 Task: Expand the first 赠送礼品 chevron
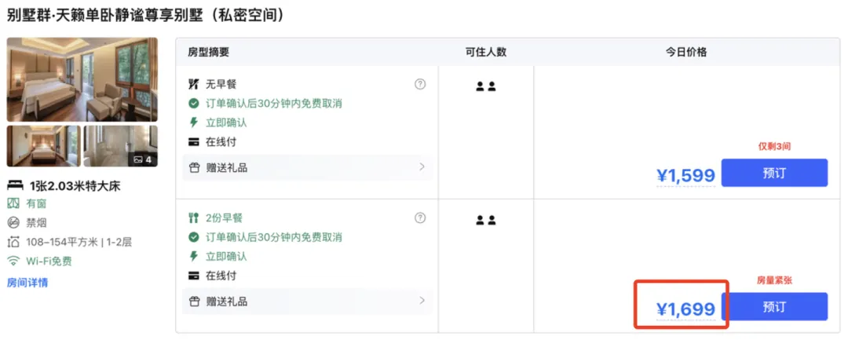coord(422,167)
